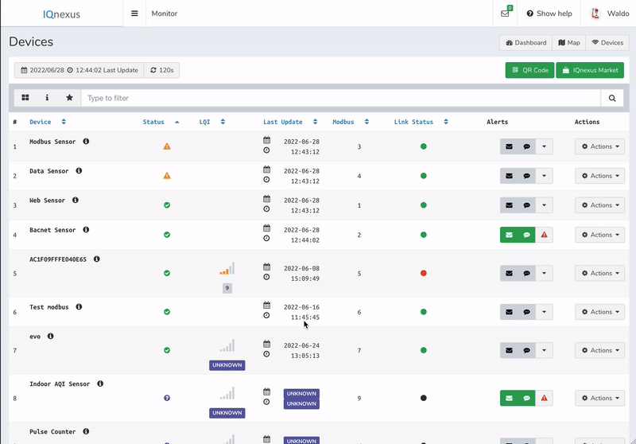Screen dimensions: 636x444
Task: Click the red link status dot
Action: pos(424,273)
